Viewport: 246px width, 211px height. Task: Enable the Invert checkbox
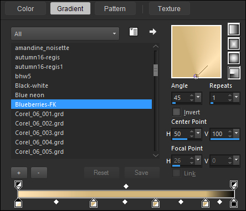pyautogui.click(x=176, y=112)
